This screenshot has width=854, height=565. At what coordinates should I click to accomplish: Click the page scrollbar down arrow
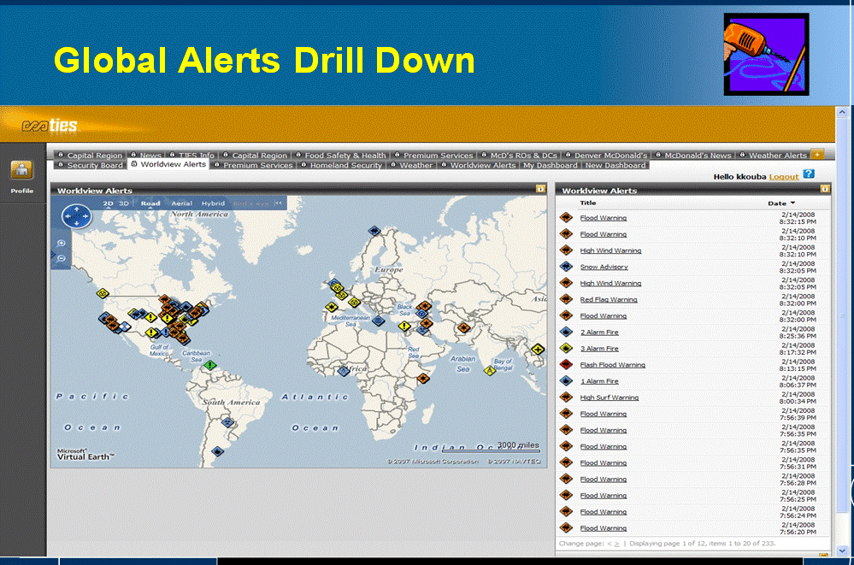pyautogui.click(x=842, y=550)
